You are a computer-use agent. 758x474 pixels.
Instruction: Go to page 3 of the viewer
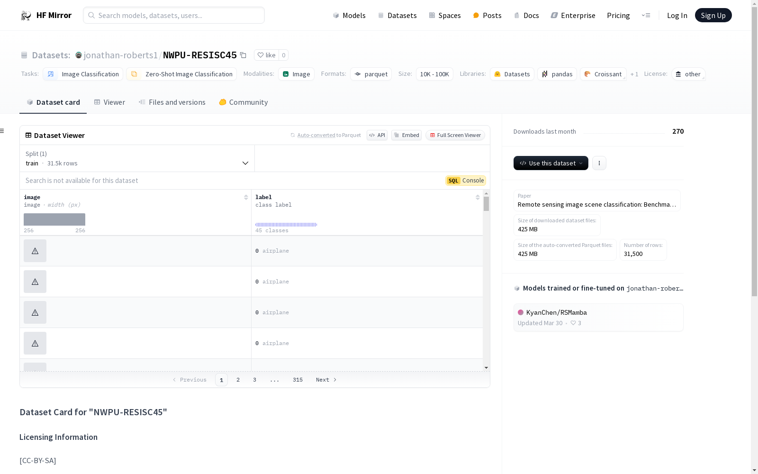[254, 380]
